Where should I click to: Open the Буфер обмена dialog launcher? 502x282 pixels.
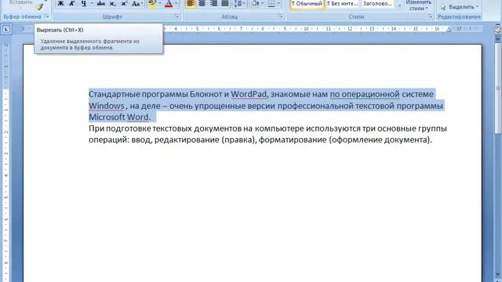point(47,16)
